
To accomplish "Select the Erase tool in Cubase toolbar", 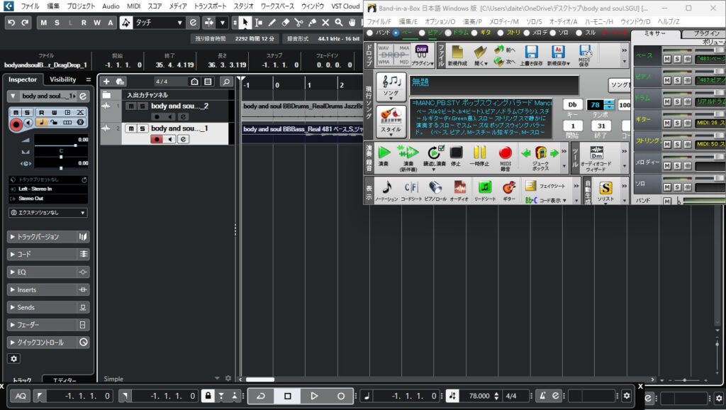I will (x=285, y=22).
